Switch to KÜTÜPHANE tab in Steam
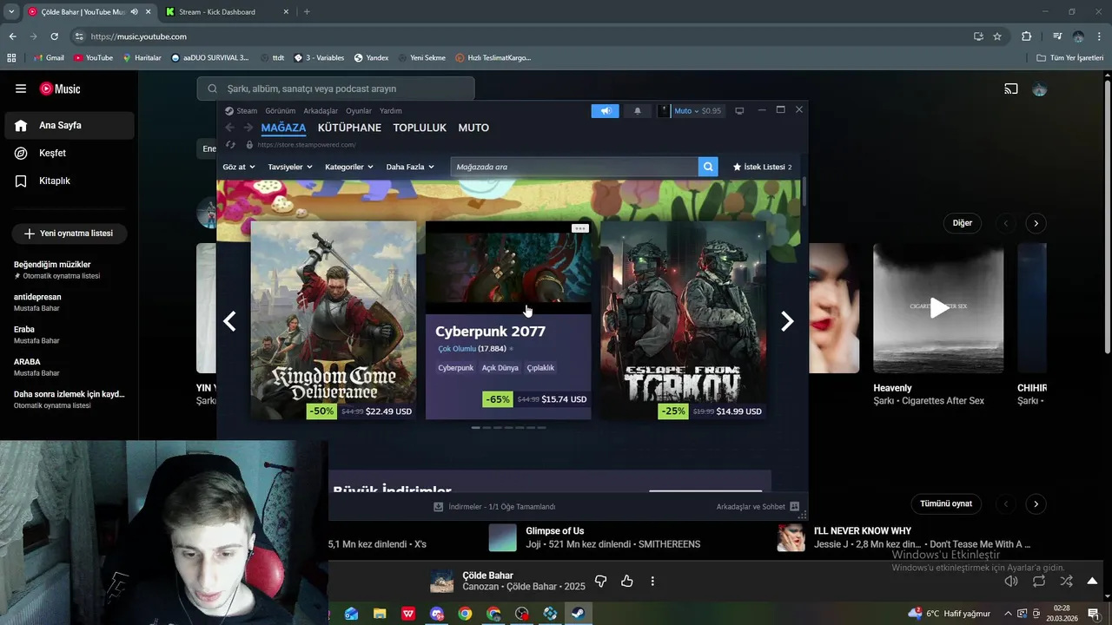This screenshot has width=1112, height=625. pos(349,128)
